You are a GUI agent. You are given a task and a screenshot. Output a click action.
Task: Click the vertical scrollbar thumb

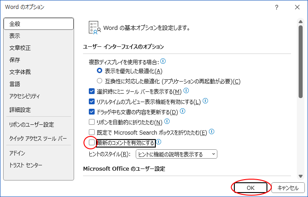coord(300,62)
